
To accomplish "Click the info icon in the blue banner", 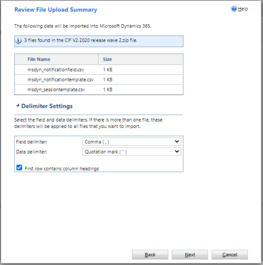I will pyautogui.click(x=18, y=41).
